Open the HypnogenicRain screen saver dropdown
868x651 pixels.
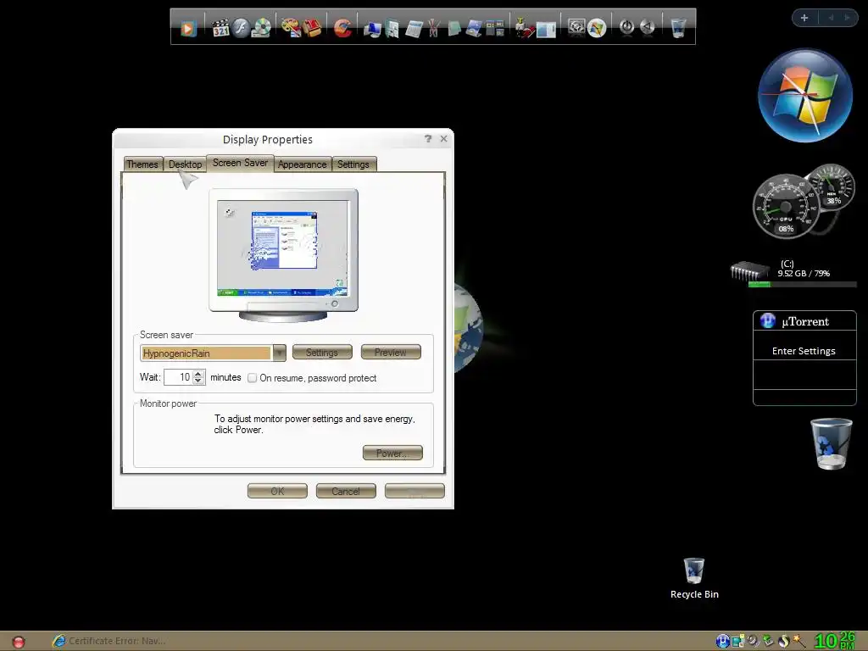[x=280, y=353]
